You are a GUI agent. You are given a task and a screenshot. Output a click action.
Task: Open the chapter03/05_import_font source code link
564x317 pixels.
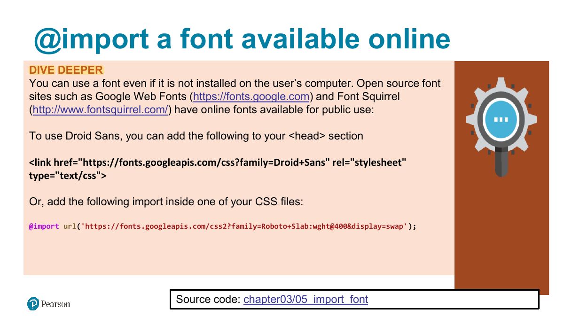pos(306,299)
